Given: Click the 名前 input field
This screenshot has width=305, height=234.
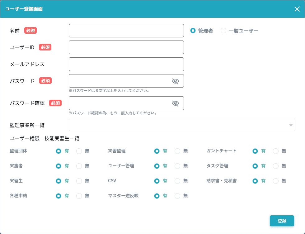Looking at the screenshot, I should click(x=126, y=31).
